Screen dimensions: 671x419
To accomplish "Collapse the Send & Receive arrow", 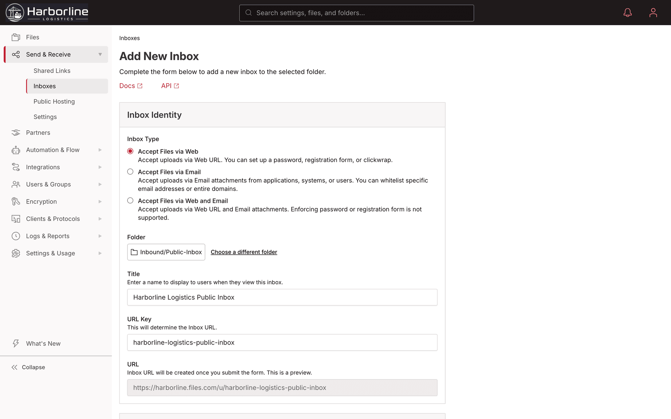I will click(x=100, y=54).
